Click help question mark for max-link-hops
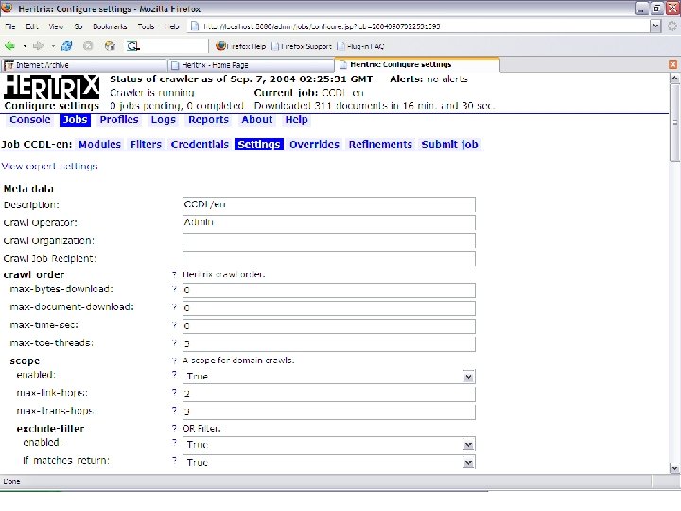This screenshot has width=681, height=511. pyautogui.click(x=174, y=392)
